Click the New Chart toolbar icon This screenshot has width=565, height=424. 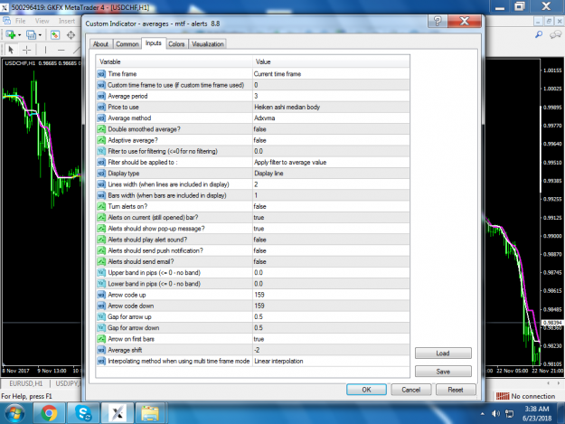11,35
